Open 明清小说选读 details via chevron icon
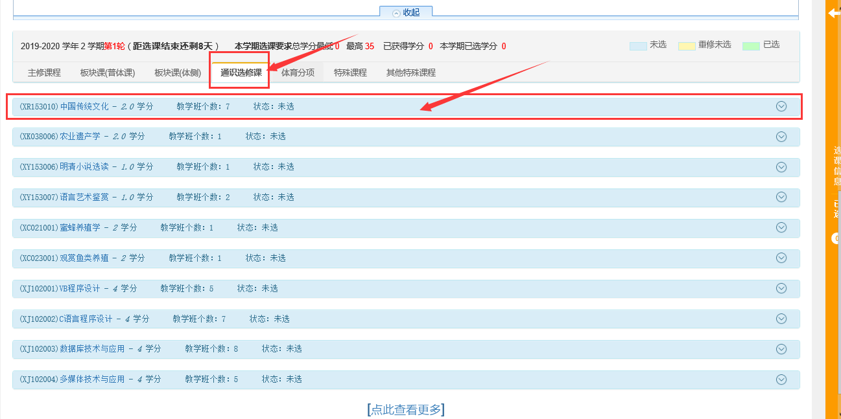This screenshot has width=841, height=419. tap(781, 167)
